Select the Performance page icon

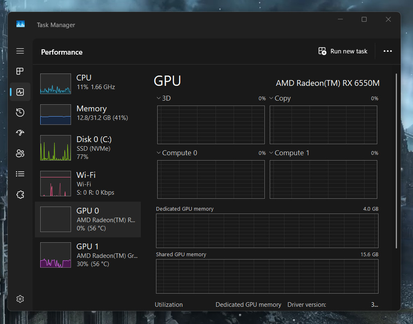pos(20,92)
